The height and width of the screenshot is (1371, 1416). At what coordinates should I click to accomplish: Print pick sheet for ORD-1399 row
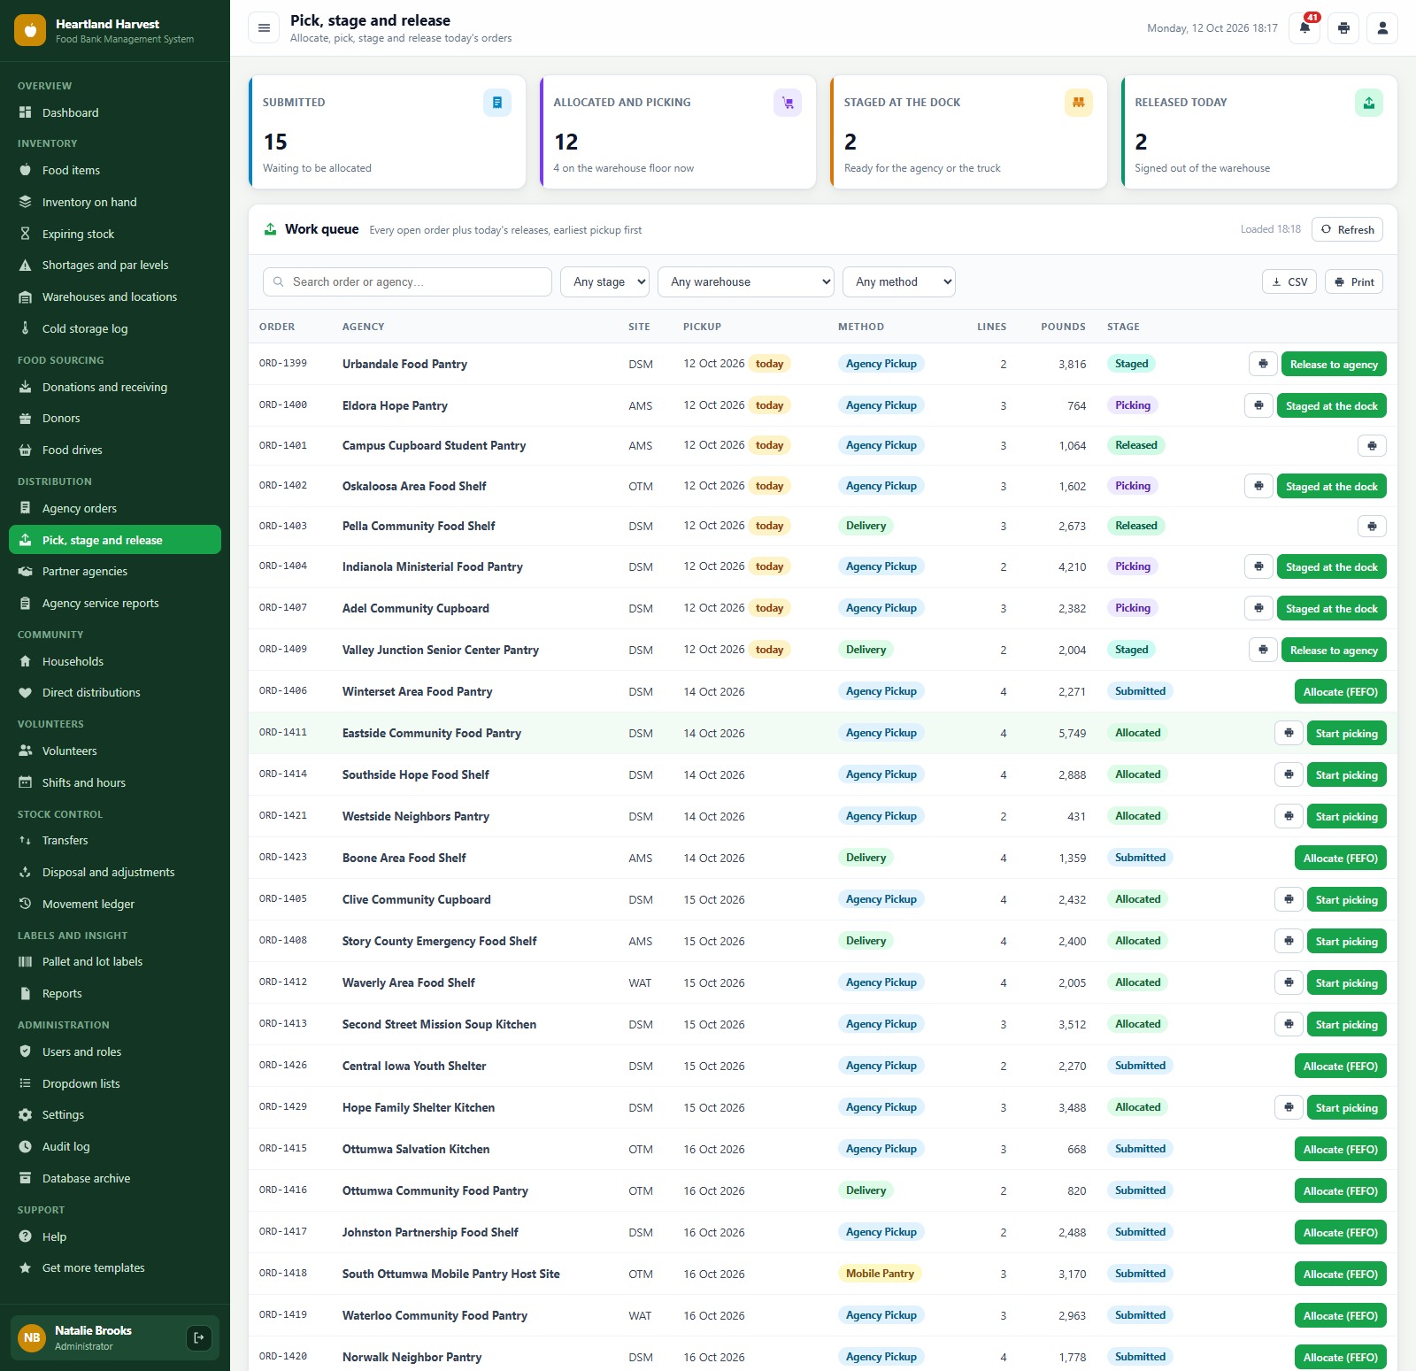1263,364
